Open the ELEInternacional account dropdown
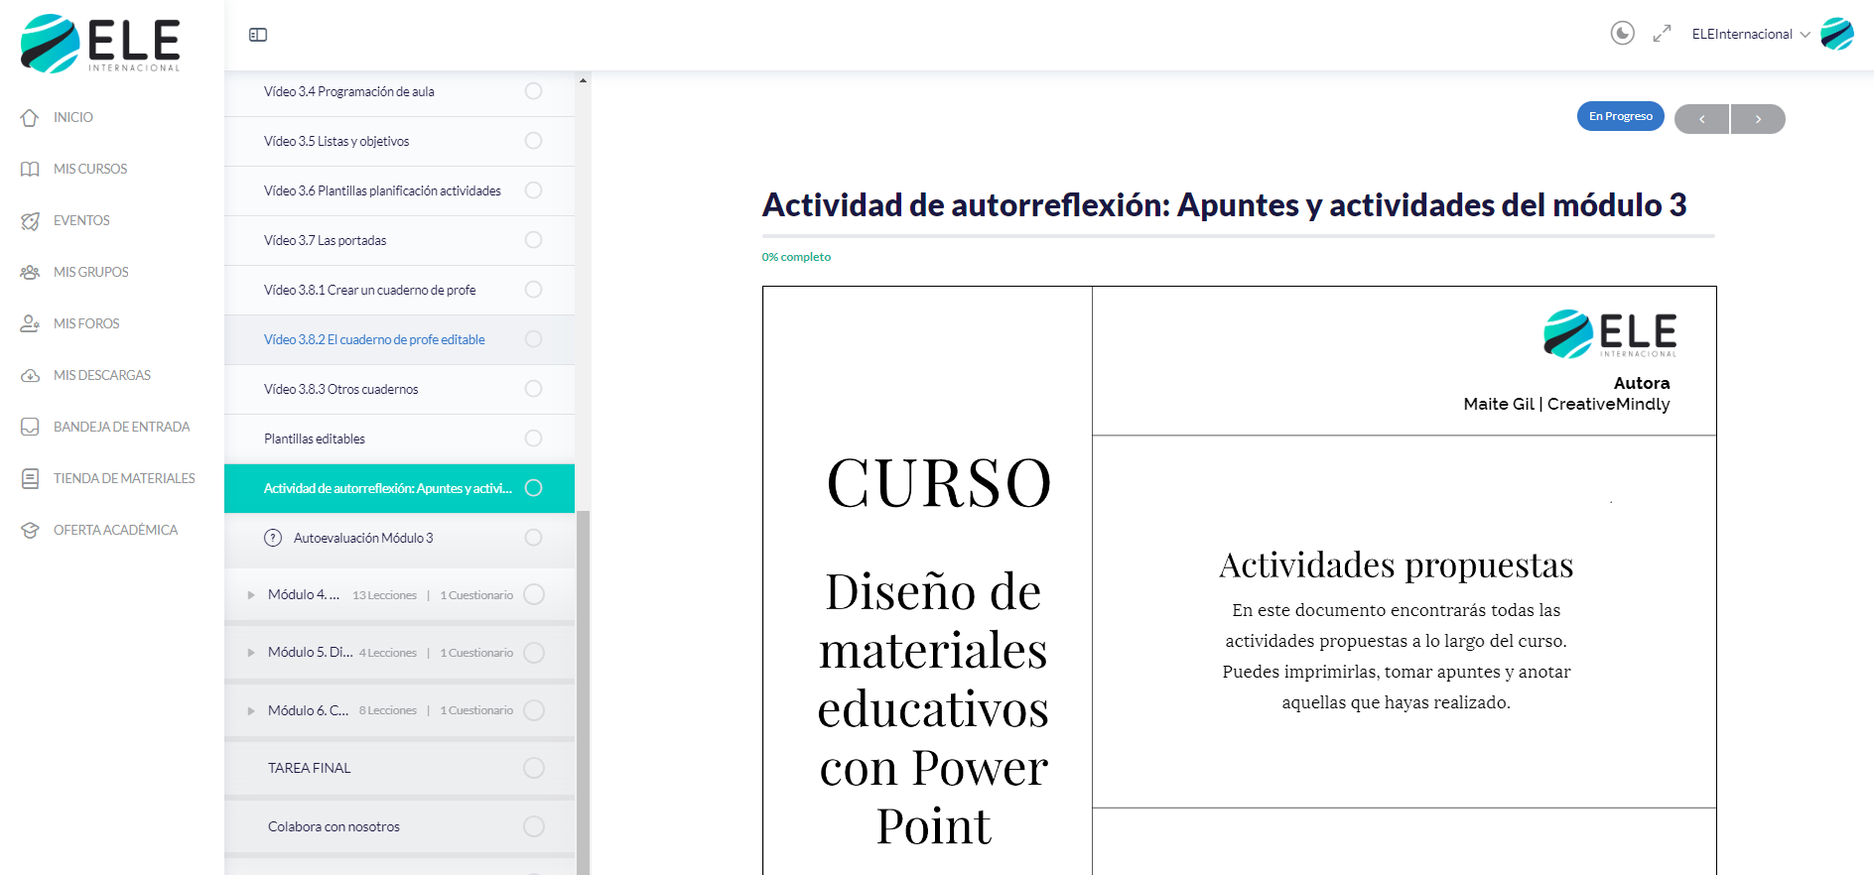This screenshot has height=875, width=1874. (1805, 35)
